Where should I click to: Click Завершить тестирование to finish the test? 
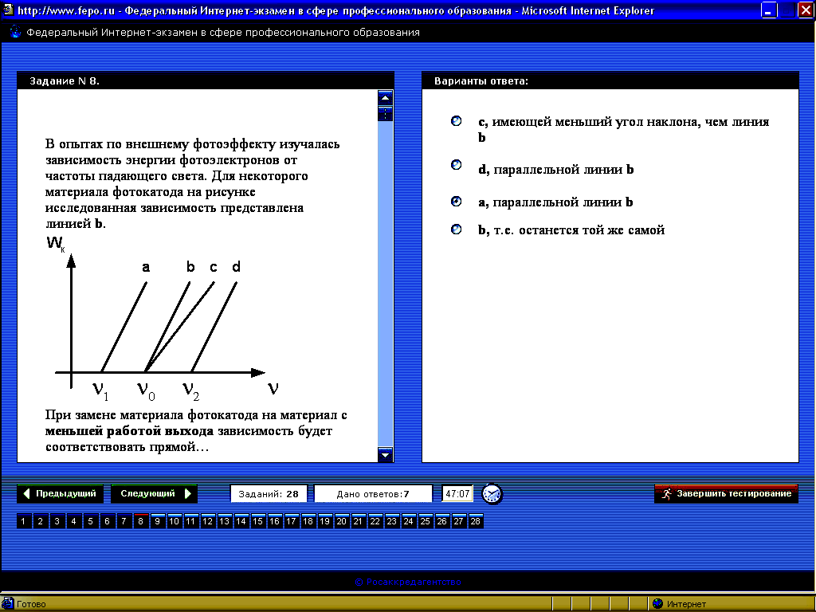click(726, 493)
